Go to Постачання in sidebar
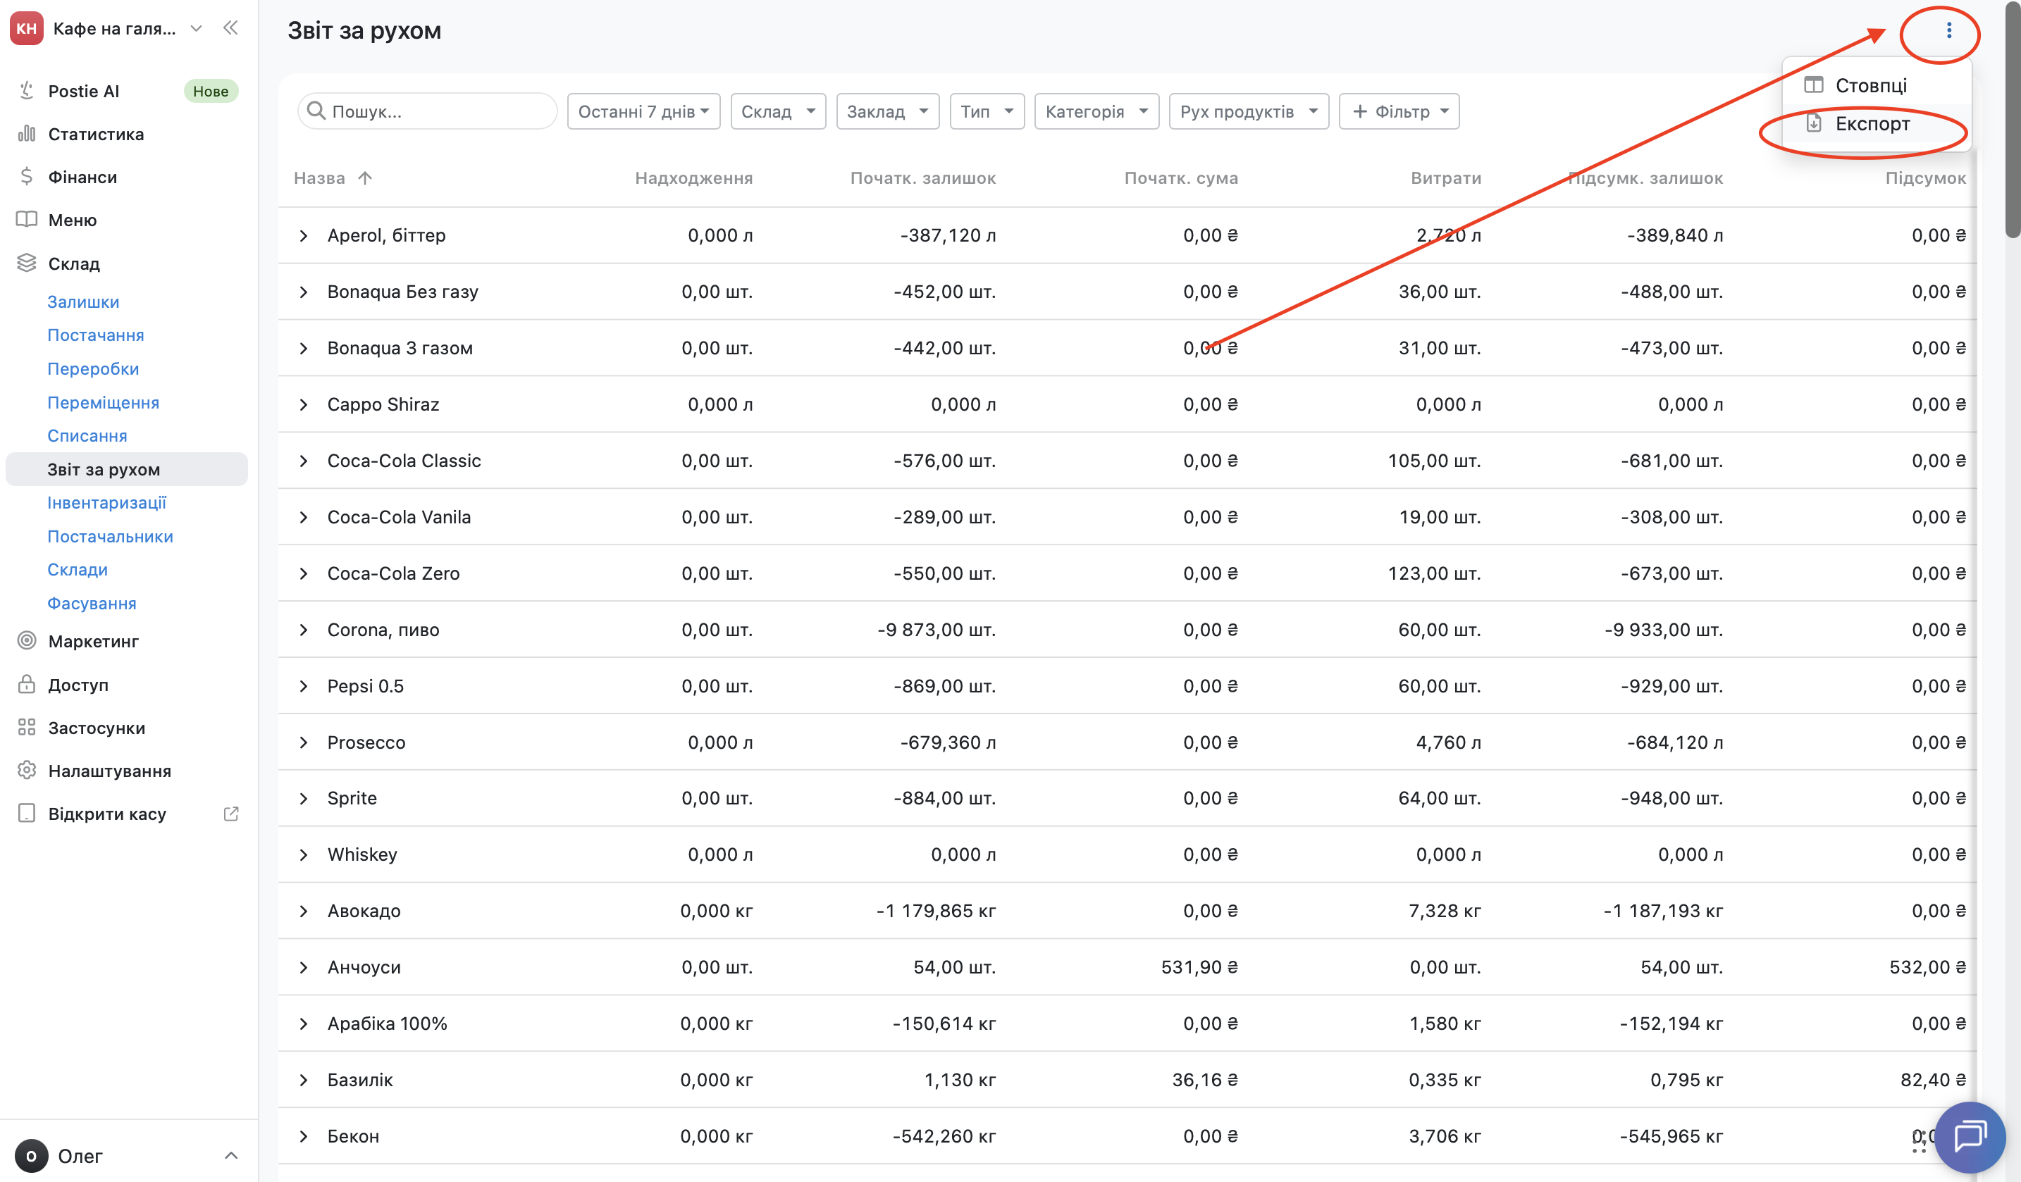 (x=95, y=335)
